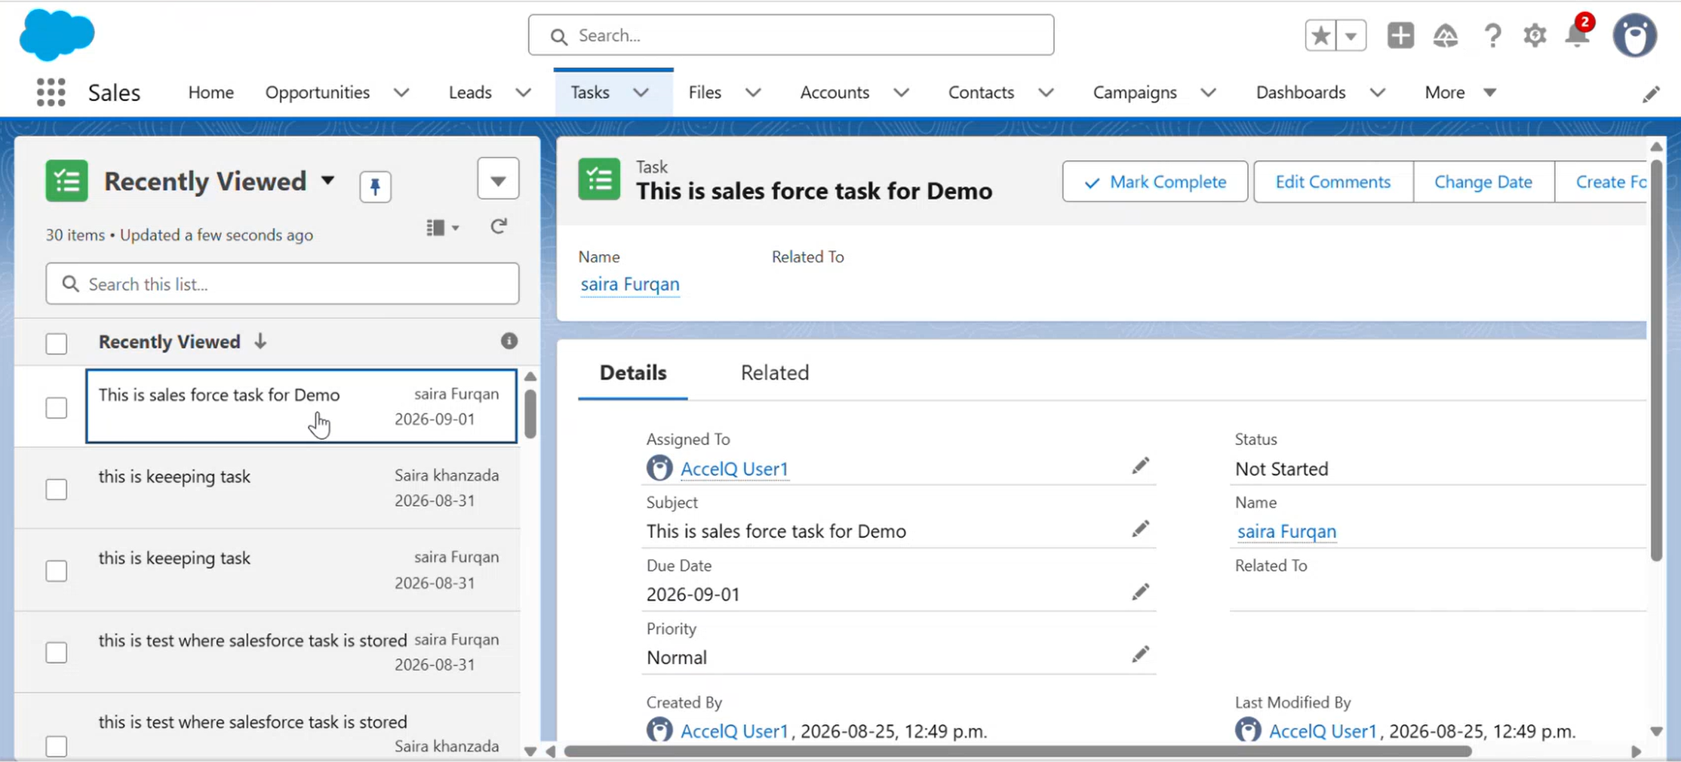
Task: Check the keeeping task saira Furqan checkbox
Action: (x=57, y=570)
